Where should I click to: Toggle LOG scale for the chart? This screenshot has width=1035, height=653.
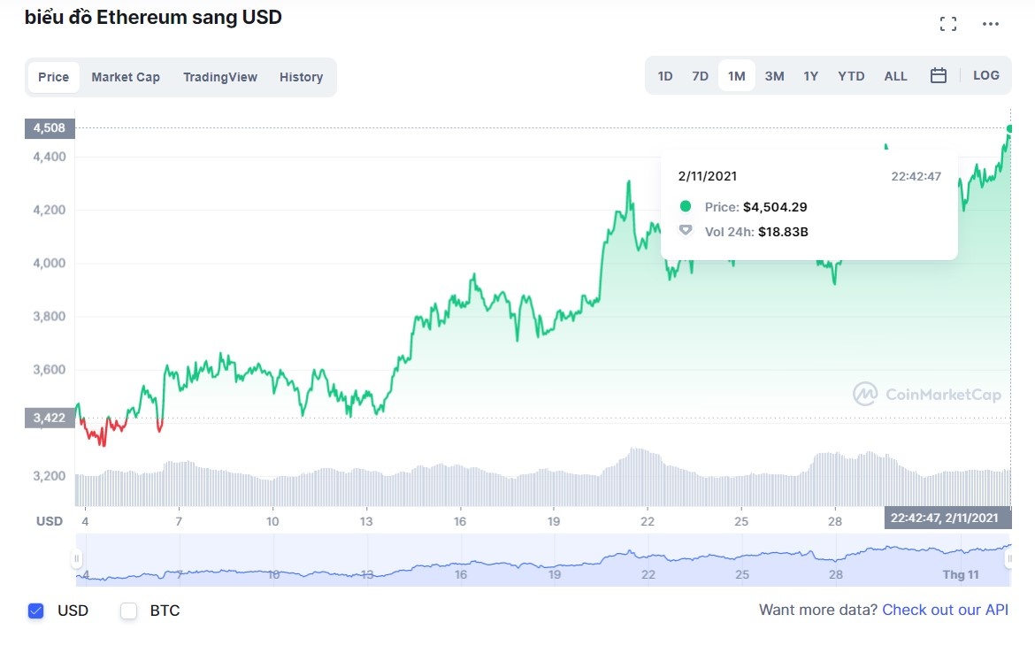tap(985, 75)
